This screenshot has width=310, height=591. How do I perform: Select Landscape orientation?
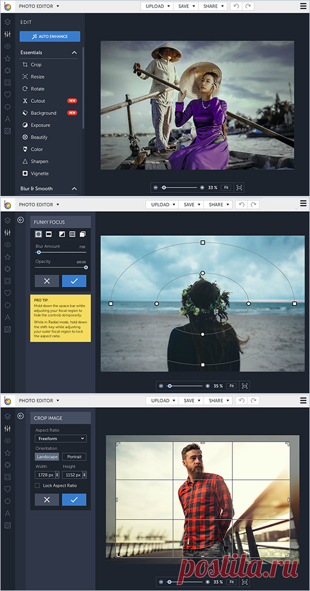point(47,457)
